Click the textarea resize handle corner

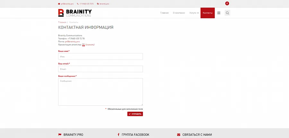142,105
